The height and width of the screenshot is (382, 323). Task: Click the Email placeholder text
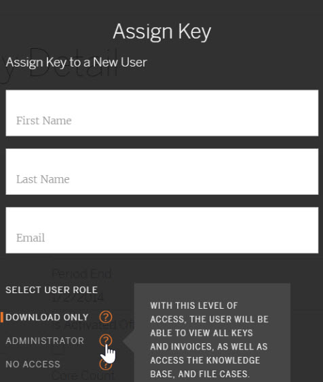coord(31,237)
